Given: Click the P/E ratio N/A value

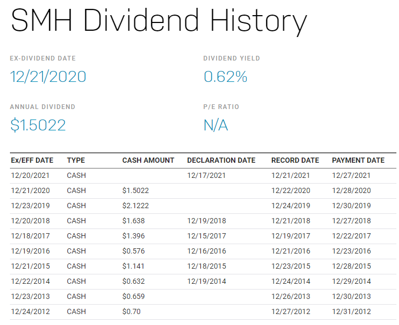Looking at the screenshot, I should (x=215, y=125).
